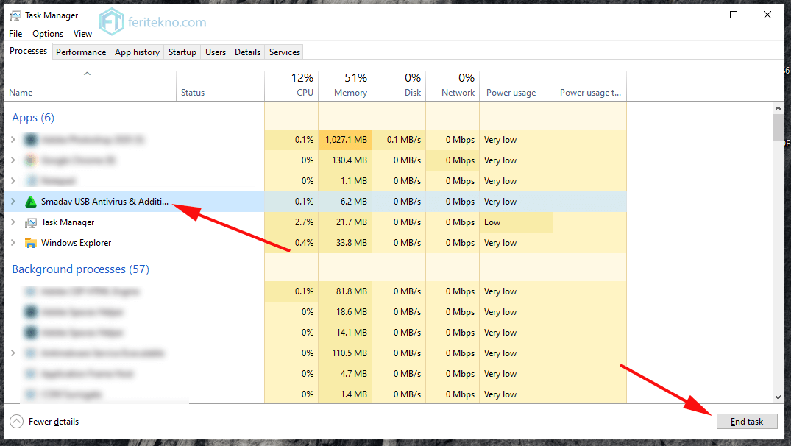Click the Apps (6) group heading
791x446 pixels.
click(33, 118)
